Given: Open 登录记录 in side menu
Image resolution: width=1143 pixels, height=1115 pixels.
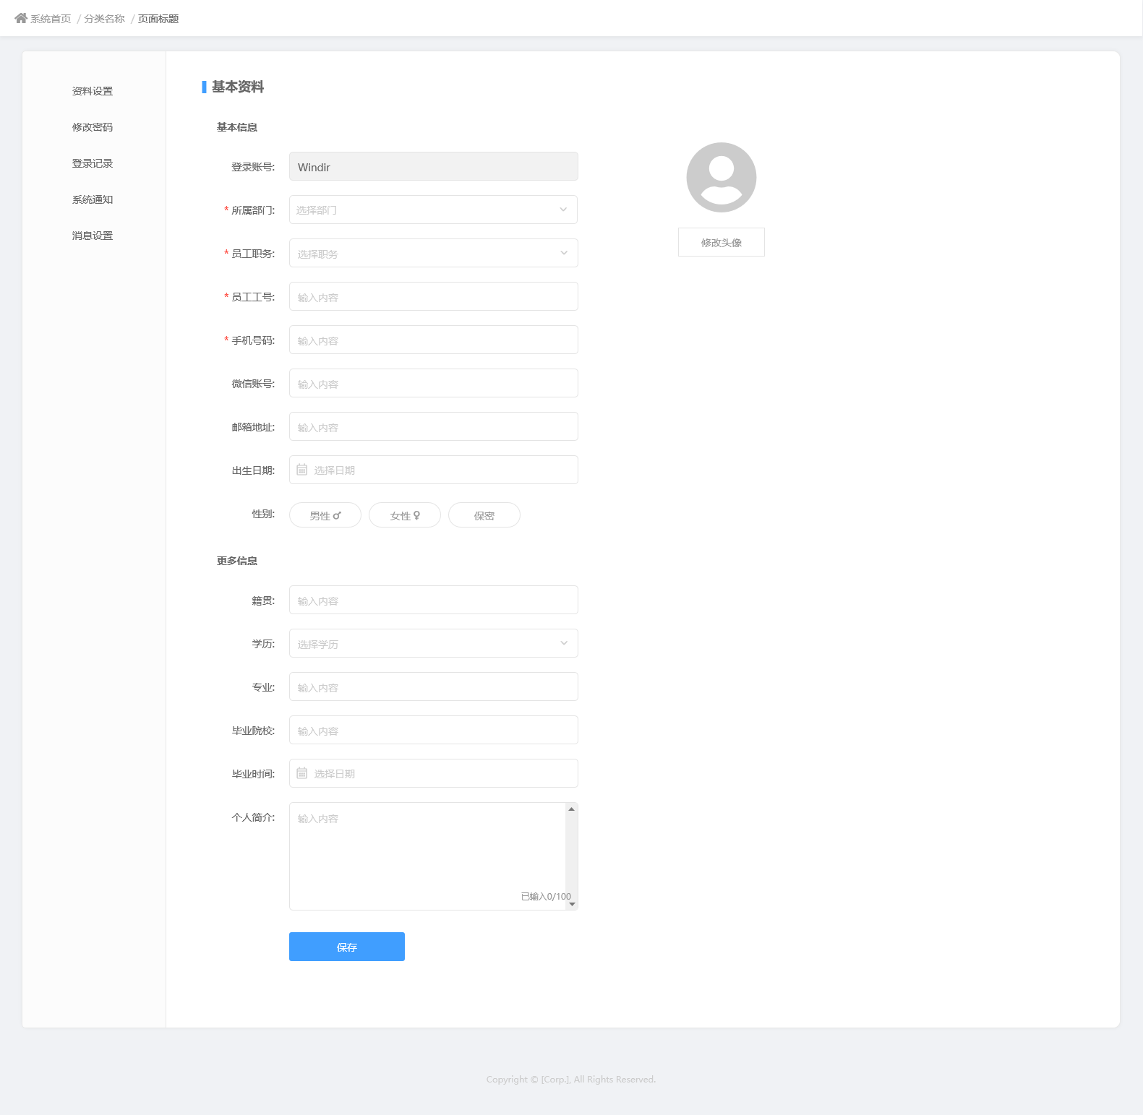Looking at the screenshot, I should pyautogui.click(x=93, y=163).
